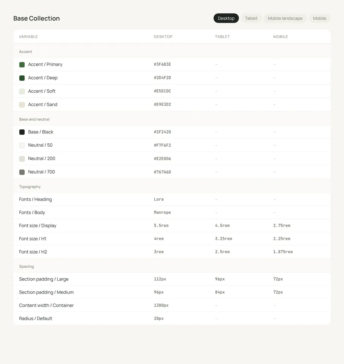Select the Fonts / Heading row label

[35, 199]
